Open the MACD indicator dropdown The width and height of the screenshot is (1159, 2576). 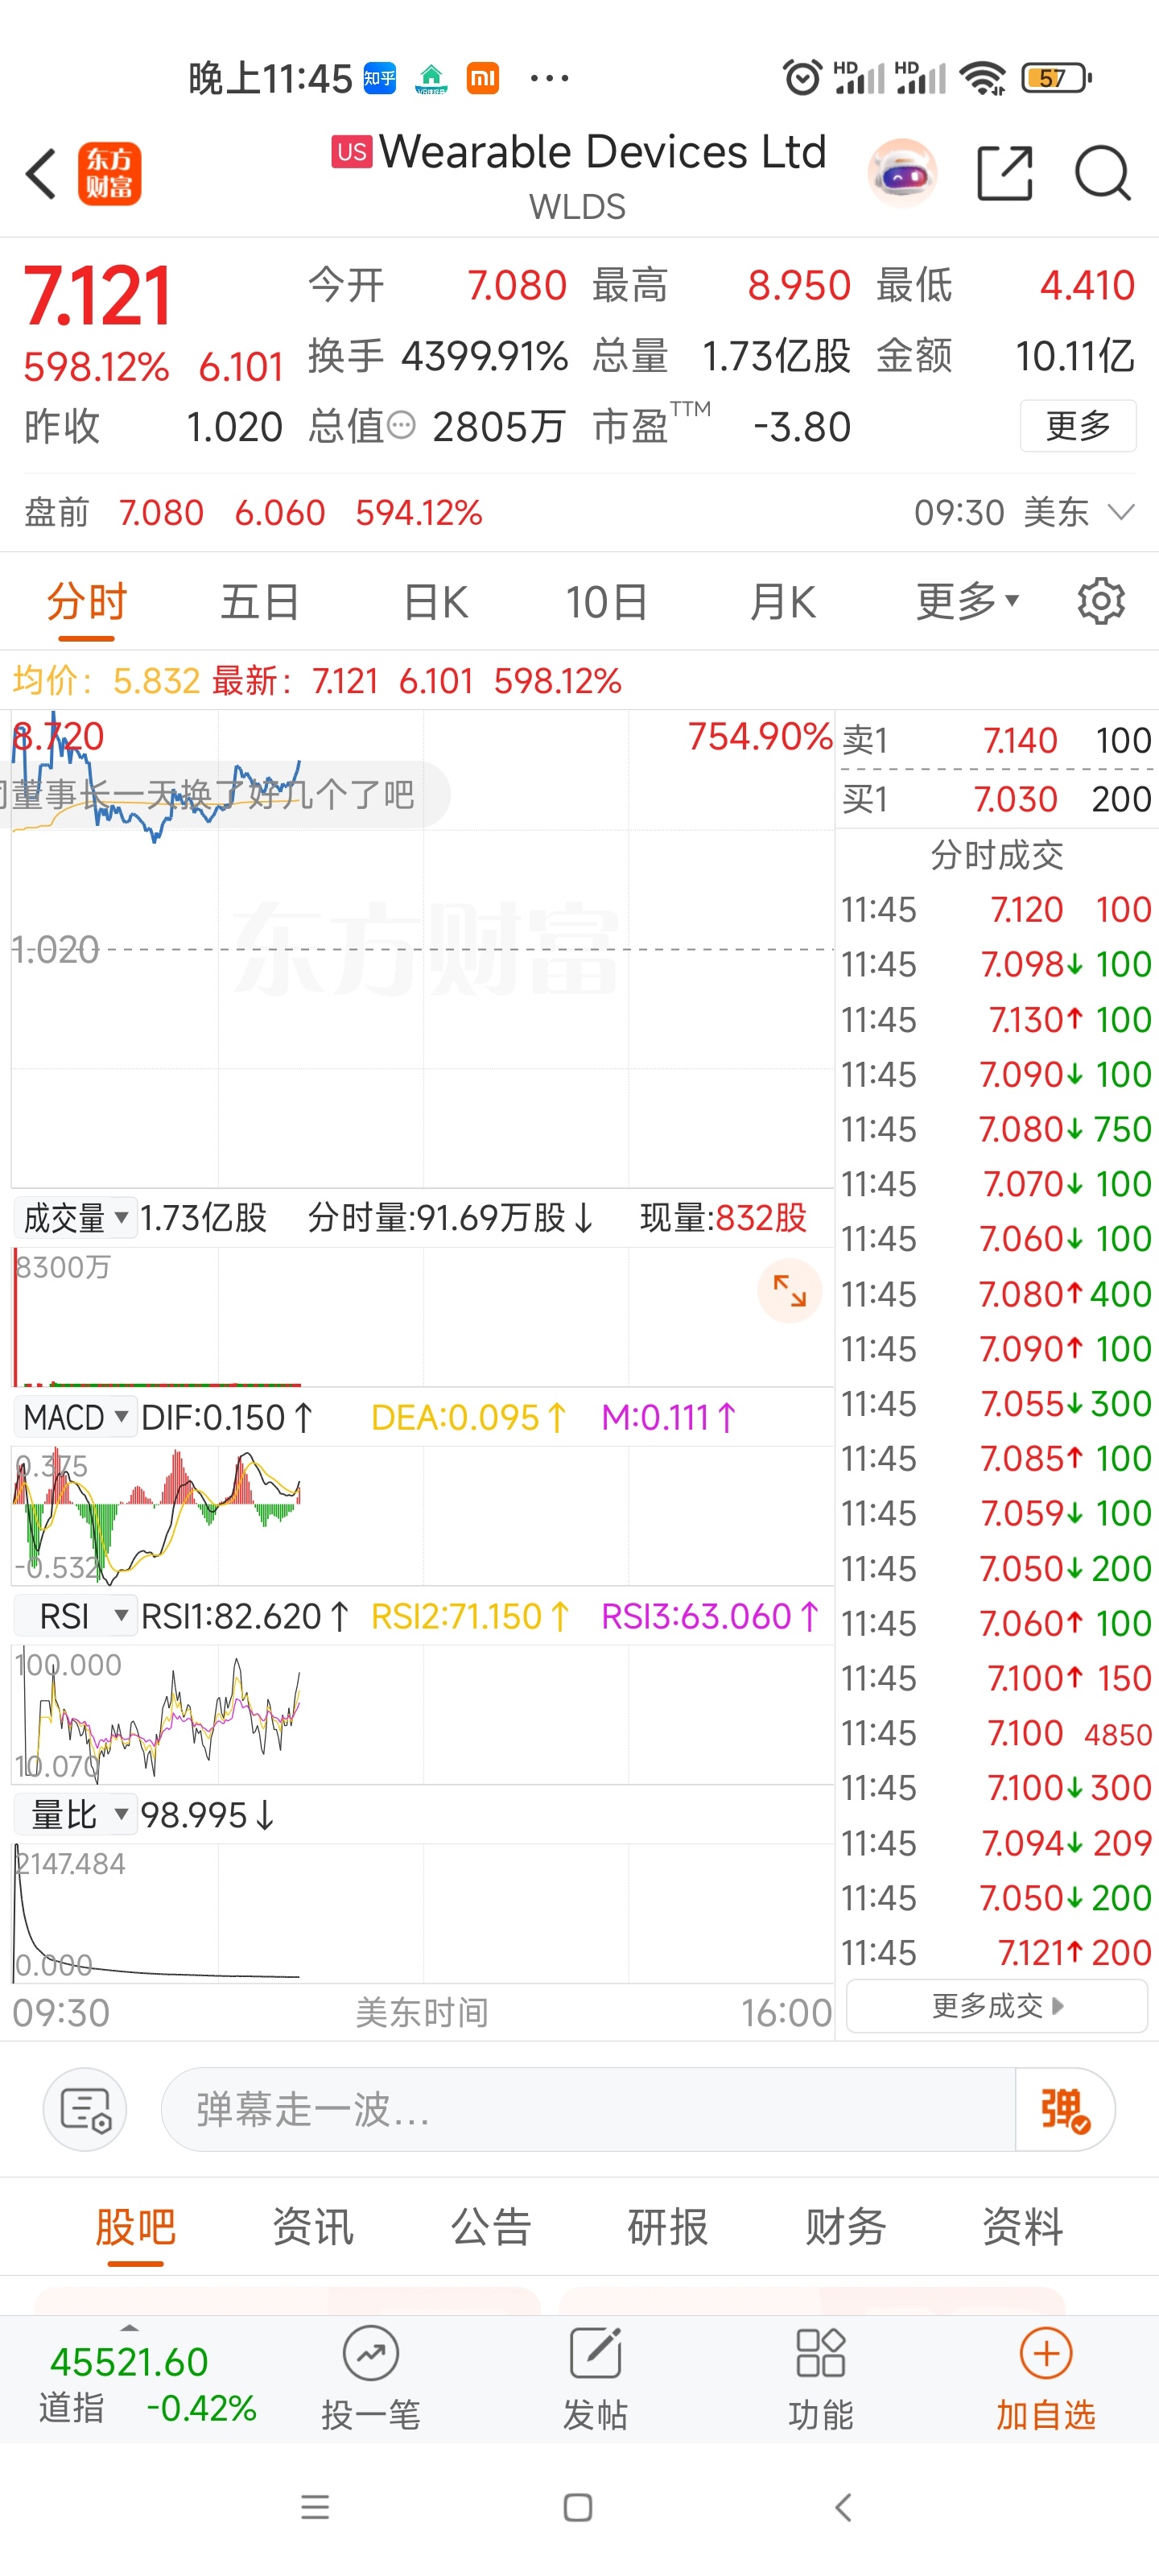pos(75,1417)
